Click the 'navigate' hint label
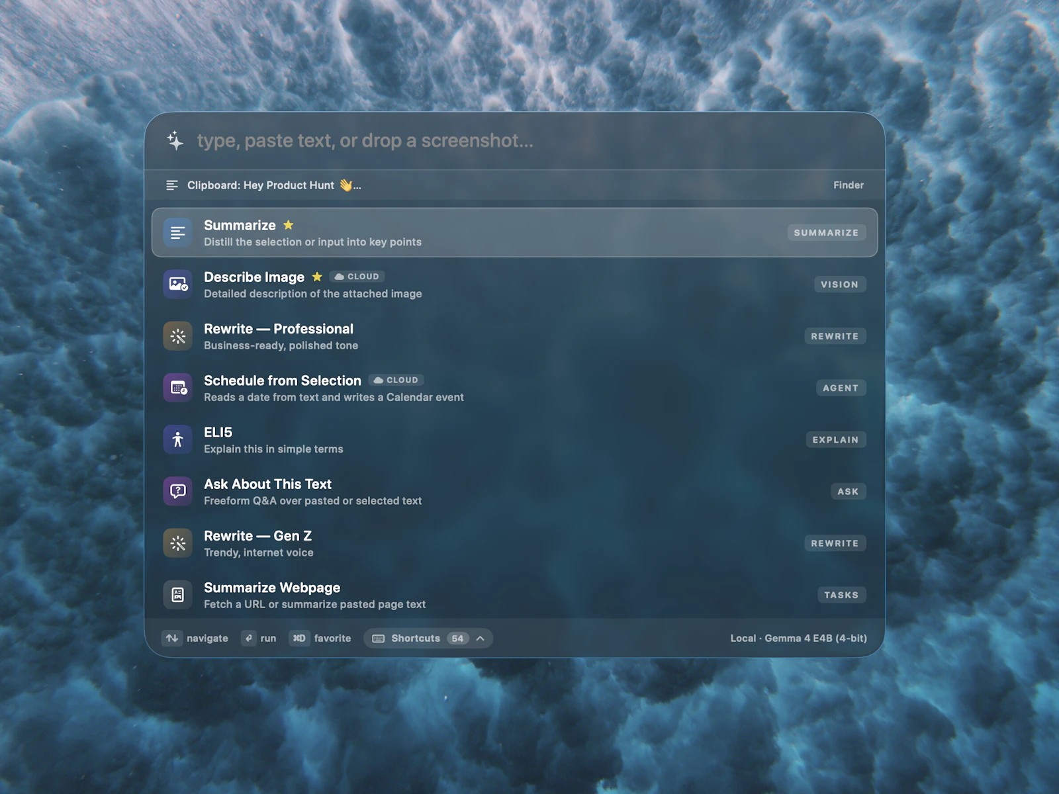The width and height of the screenshot is (1059, 794). 207,639
